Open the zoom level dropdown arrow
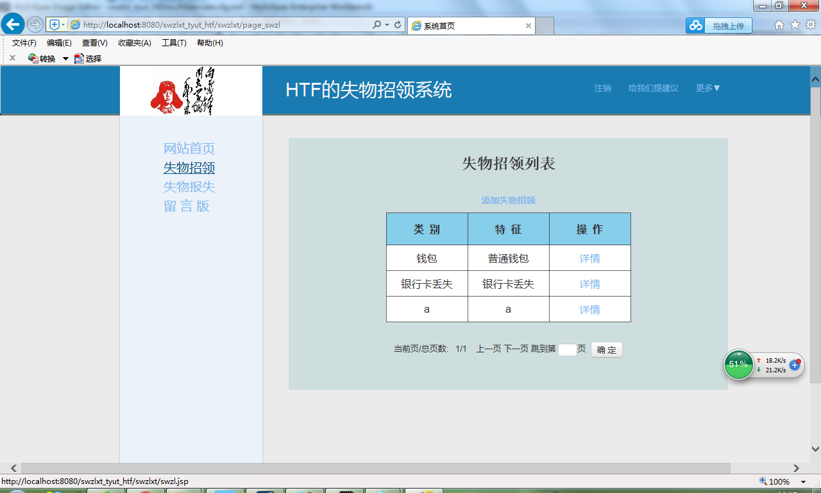Viewport: 821px width, 493px height. point(803,481)
